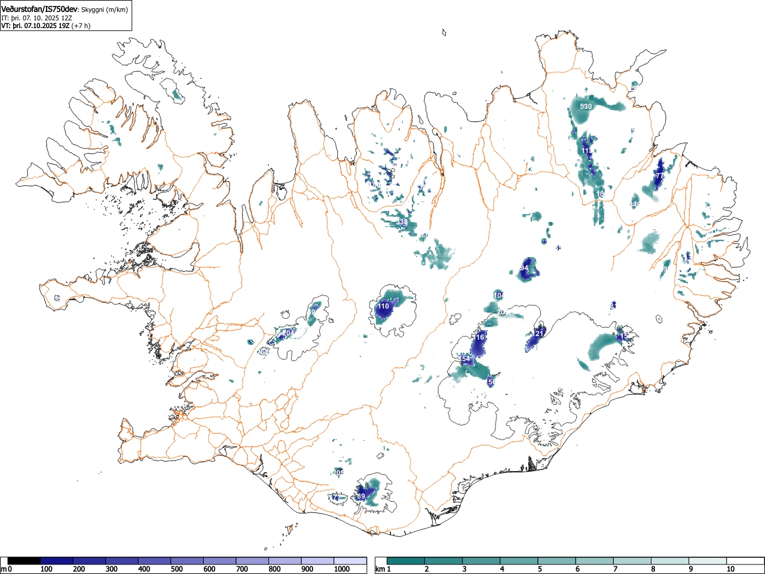The width and height of the screenshot is (765, 574).
Task: Click the '104' visibility value on the map
Action: pos(499,295)
